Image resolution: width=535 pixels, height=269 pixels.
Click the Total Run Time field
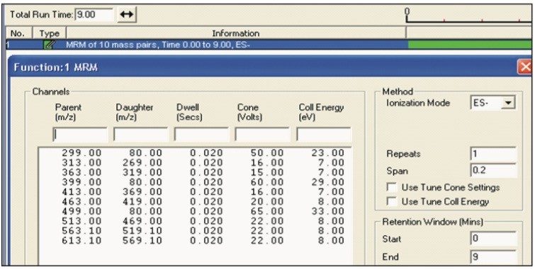point(94,15)
